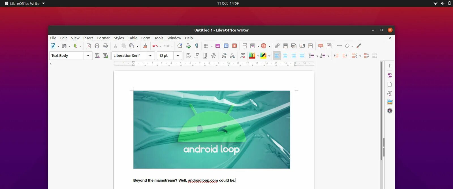The height and width of the screenshot is (189, 453).
Task: Open the font color dropdown arrow
Action: (x=258, y=56)
